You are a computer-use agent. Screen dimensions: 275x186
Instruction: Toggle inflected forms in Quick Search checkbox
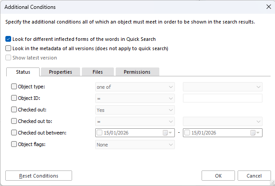(8, 39)
